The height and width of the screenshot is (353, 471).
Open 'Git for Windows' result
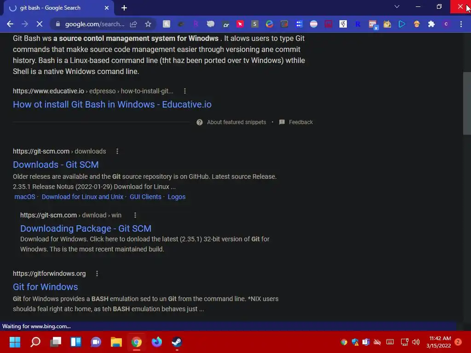[46, 287]
